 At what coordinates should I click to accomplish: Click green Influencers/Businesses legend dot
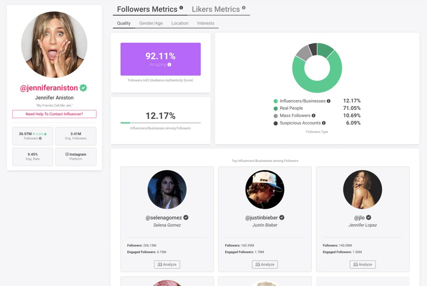point(275,101)
